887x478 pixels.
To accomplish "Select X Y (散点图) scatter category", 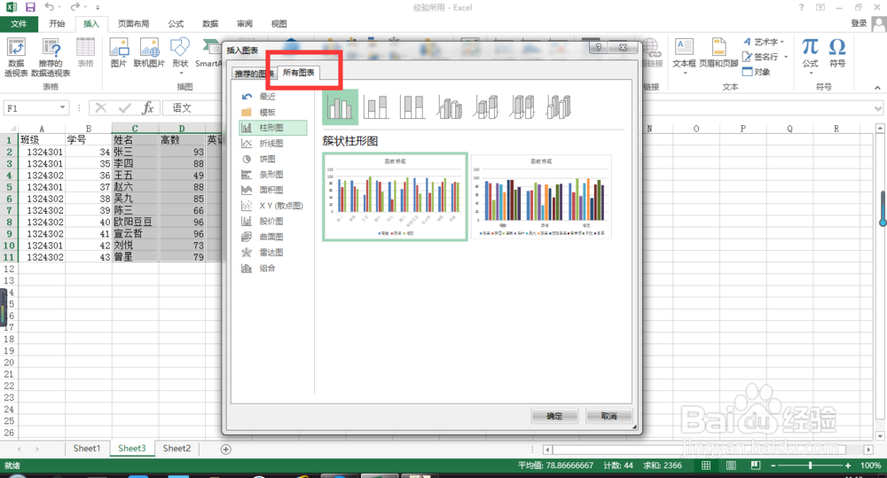I will [x=272, y=206].
